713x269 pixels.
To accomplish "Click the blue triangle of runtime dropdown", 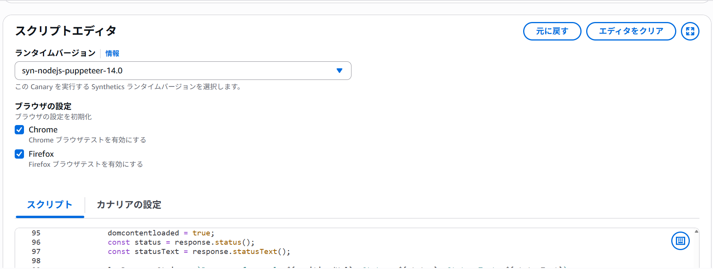I will coord(339,71).
